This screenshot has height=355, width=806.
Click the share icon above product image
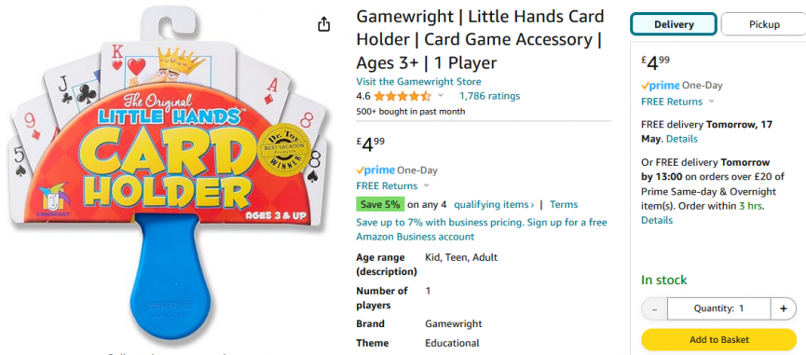(x=323, y=24)
